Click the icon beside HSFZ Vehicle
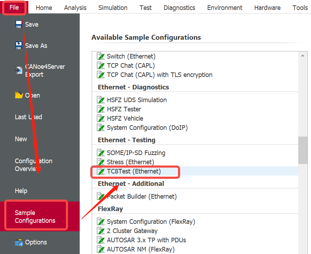This screenshot has height=254, width=311. pyautogui.click(x=101, y=118)
